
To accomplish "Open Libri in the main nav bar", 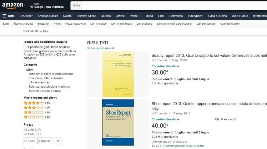I will [x=161, y=16].
